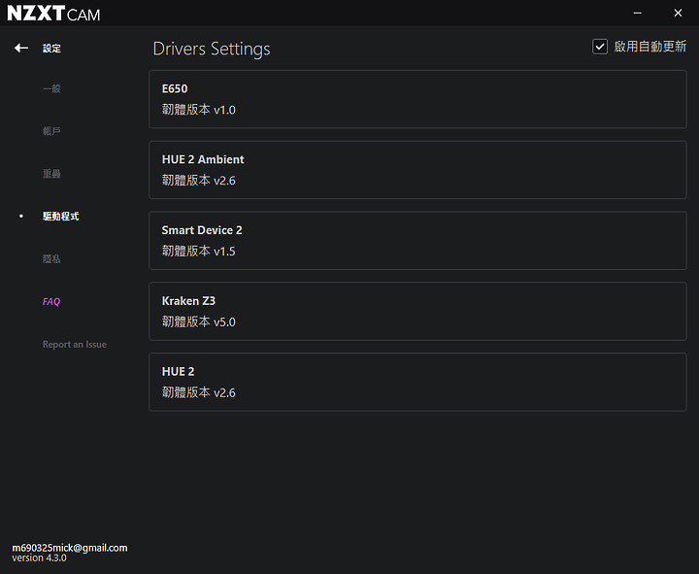
Task: Click the version 4.3.0 text
Action: pyautogui.click(x=39, y=557)
